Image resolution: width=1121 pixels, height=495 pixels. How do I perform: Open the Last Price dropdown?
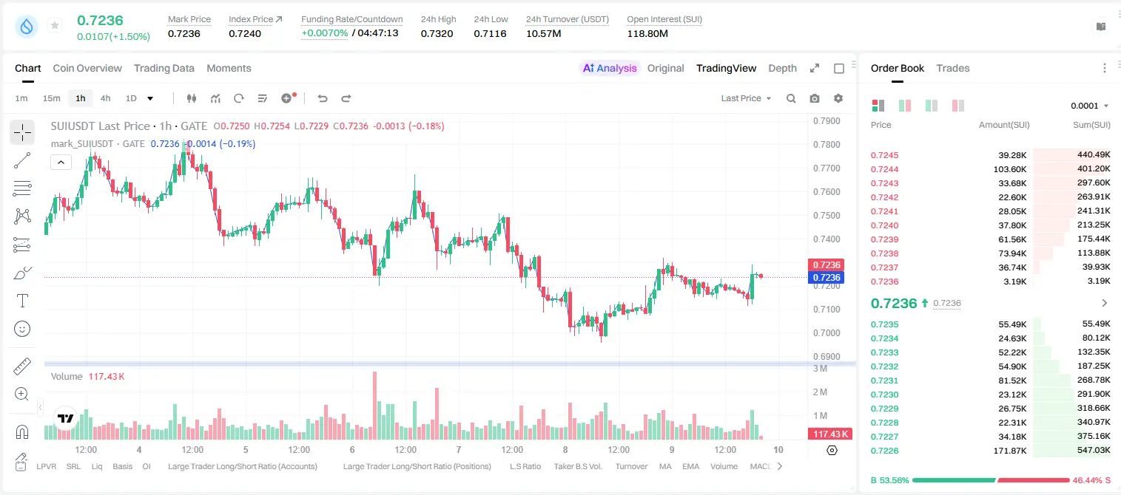tap(746, 98)
